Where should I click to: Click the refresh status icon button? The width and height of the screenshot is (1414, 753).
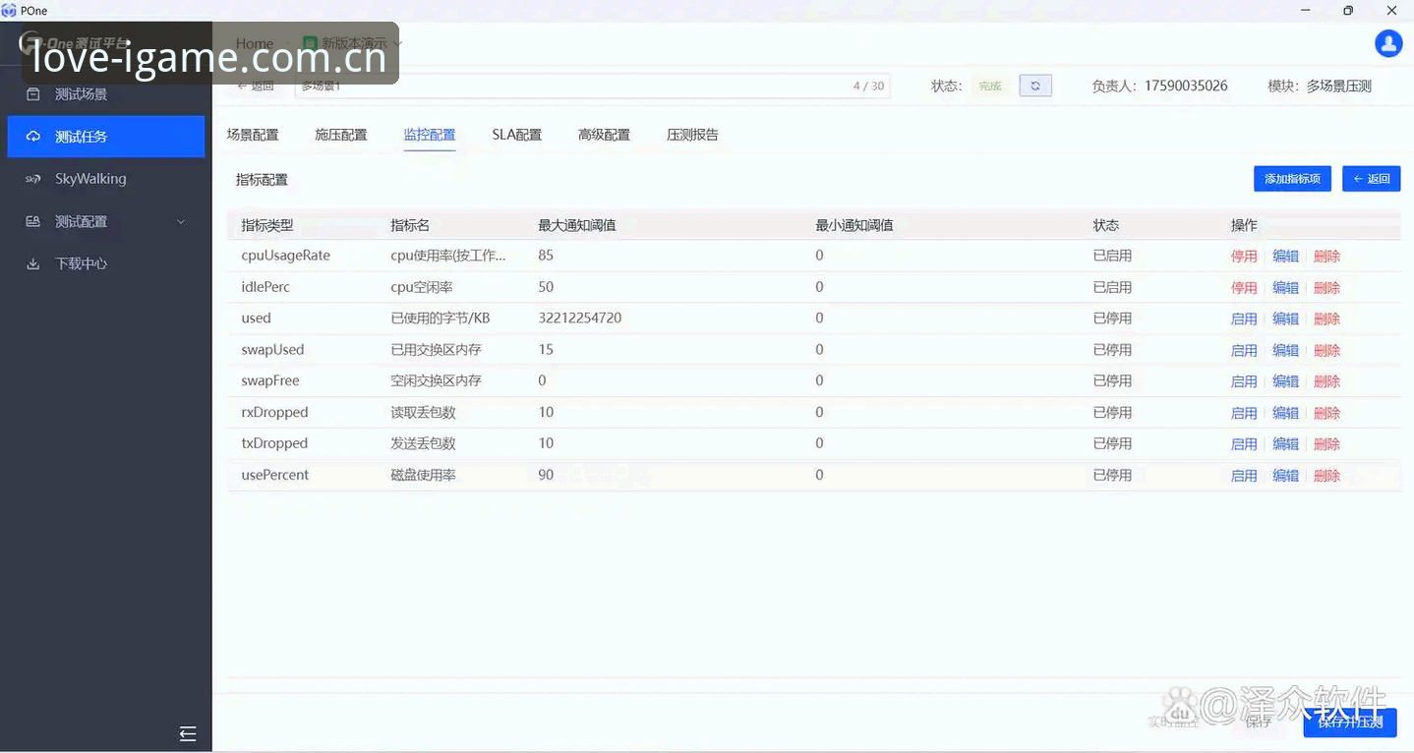coord(1035,86)
